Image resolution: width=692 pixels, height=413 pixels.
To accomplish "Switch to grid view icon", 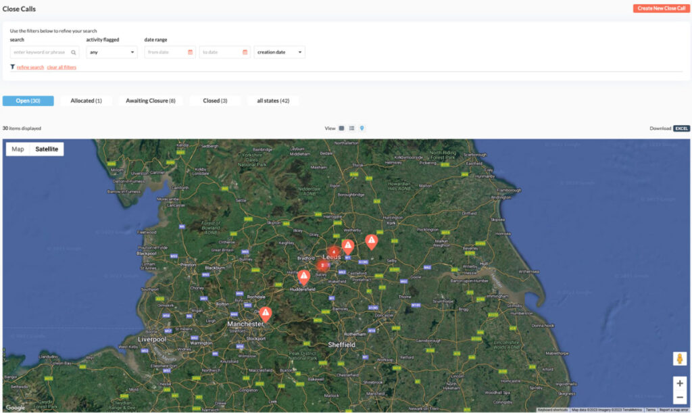I will coord(341,128).
